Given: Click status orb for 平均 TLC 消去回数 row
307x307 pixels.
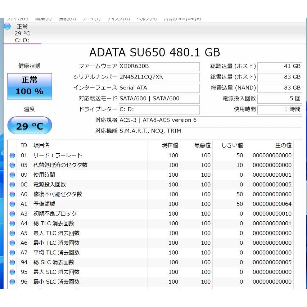Looking at the screenshot, I should tap(12, 253).
